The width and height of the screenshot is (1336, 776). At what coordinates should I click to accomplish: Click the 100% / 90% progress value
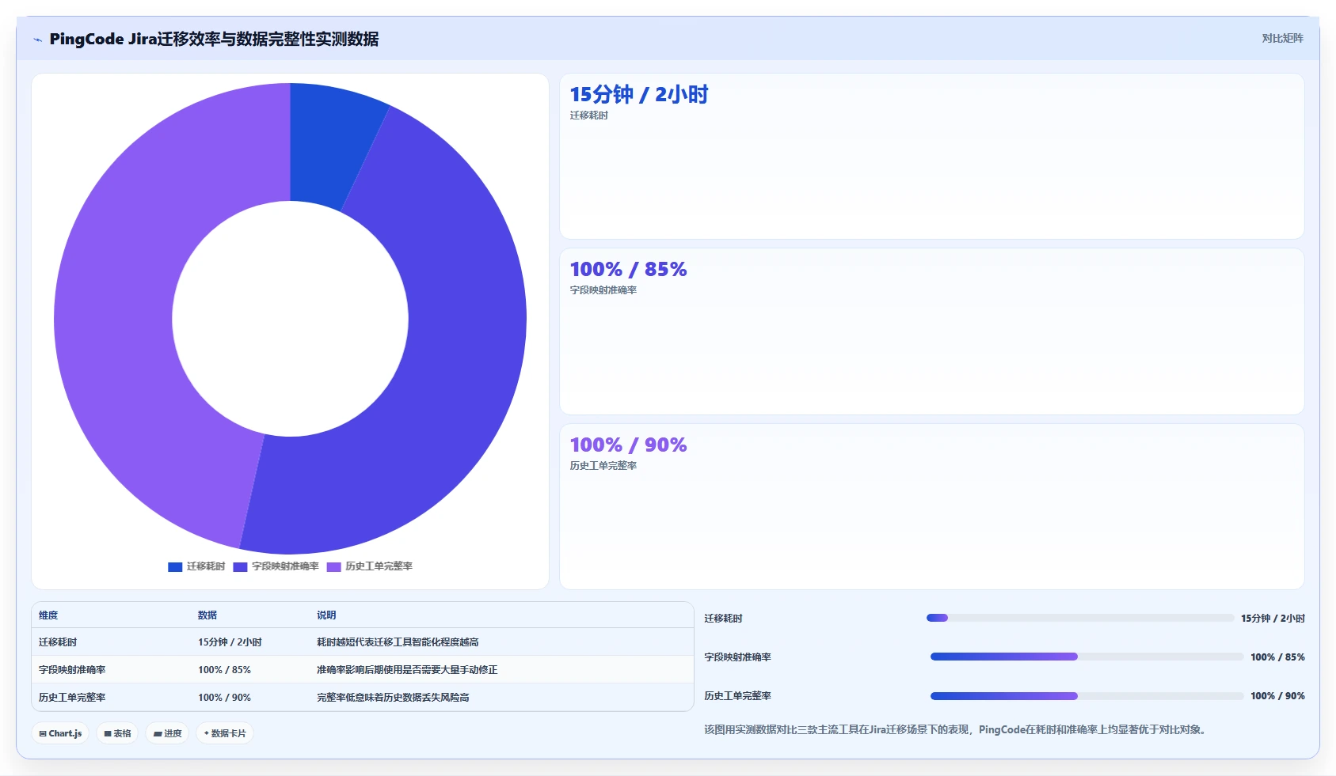[1277, 696]
